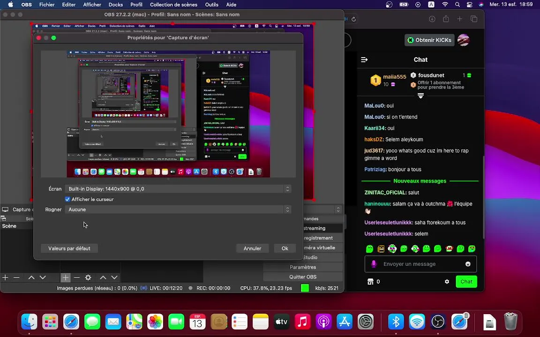Open the Kick shop icon showing 0

point(371,282)
